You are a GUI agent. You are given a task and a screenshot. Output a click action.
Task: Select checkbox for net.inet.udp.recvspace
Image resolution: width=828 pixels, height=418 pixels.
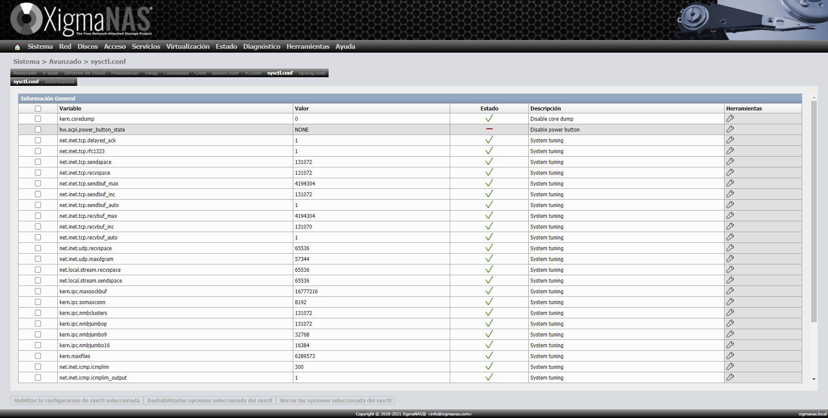38,248
